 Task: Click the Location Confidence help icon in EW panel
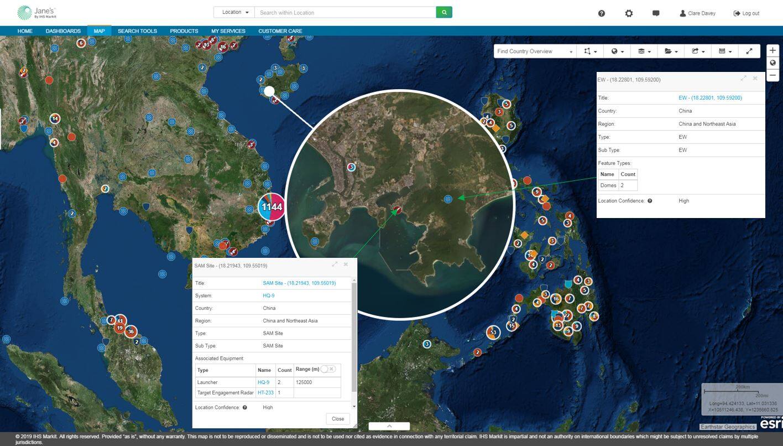[x=650, y=201]
